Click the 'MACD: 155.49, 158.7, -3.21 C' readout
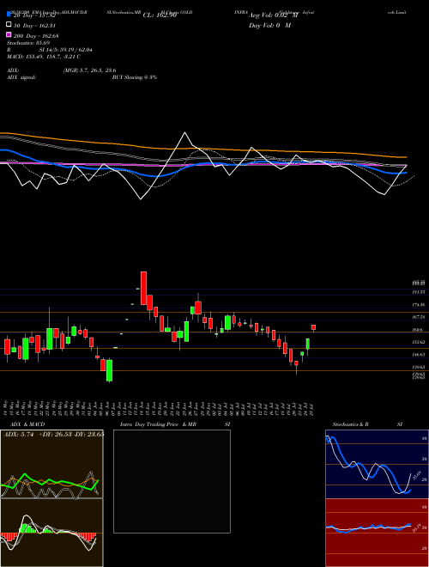The width and height of the screenshot is (429, 567). pyautogui.click(x=44, y=57)
